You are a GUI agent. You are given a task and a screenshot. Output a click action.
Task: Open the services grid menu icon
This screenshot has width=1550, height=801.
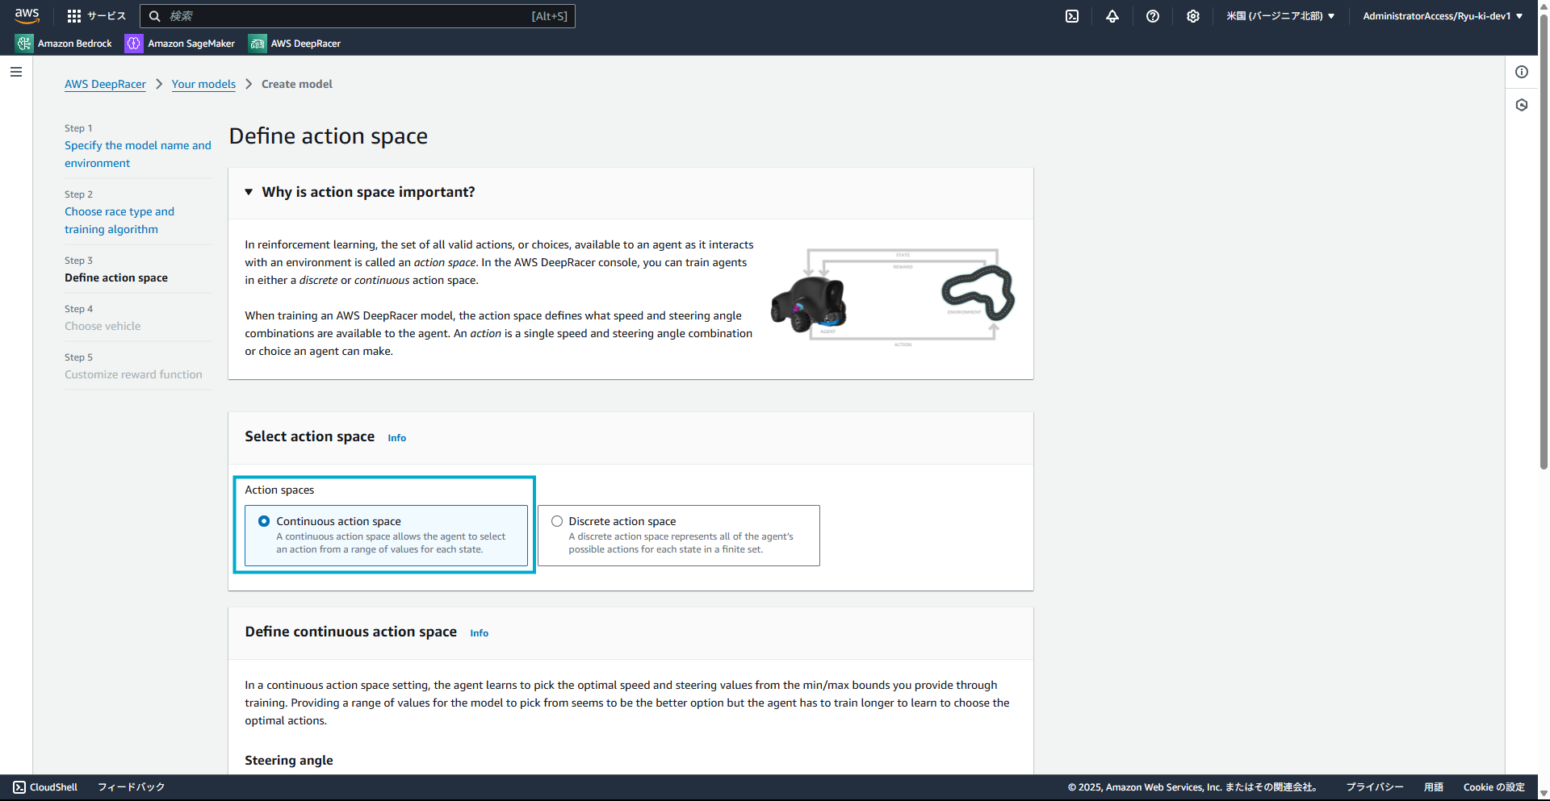[x=74, y=16]
